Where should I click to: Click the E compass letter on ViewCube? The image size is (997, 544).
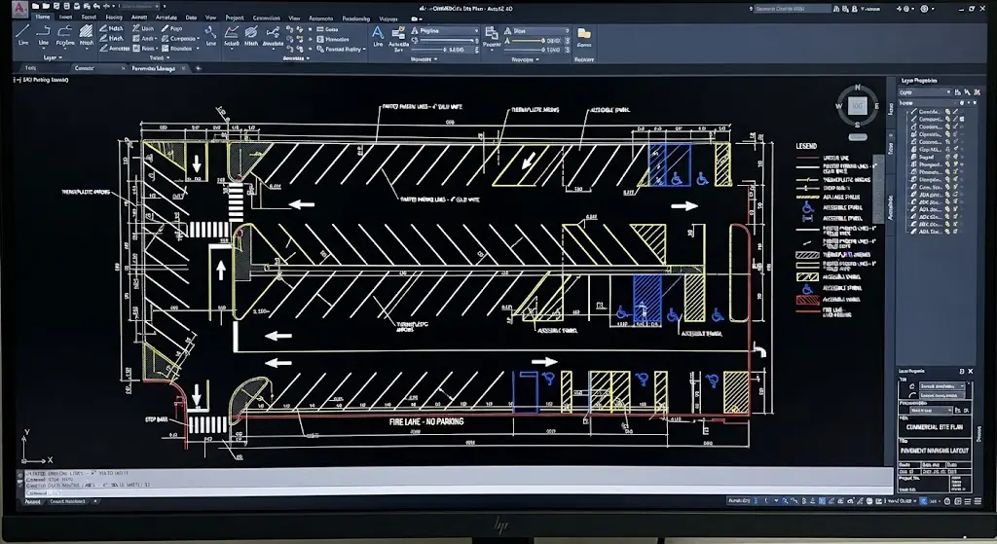click(x=876, y=106)
